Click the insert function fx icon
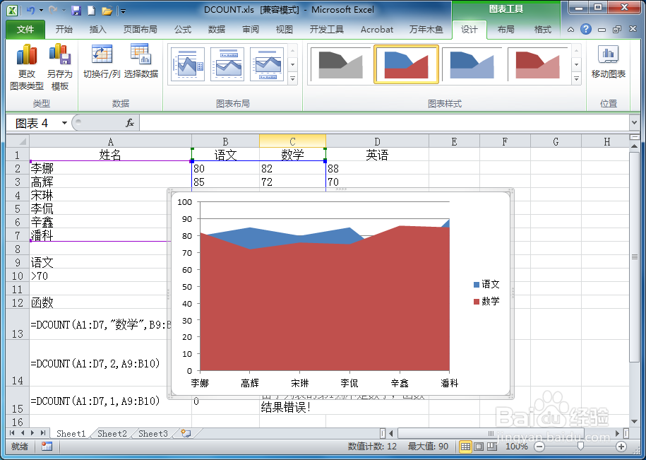 click(130, 123)
